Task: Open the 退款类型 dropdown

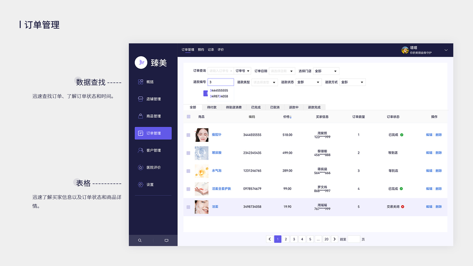Action: [x=265, y=82]
